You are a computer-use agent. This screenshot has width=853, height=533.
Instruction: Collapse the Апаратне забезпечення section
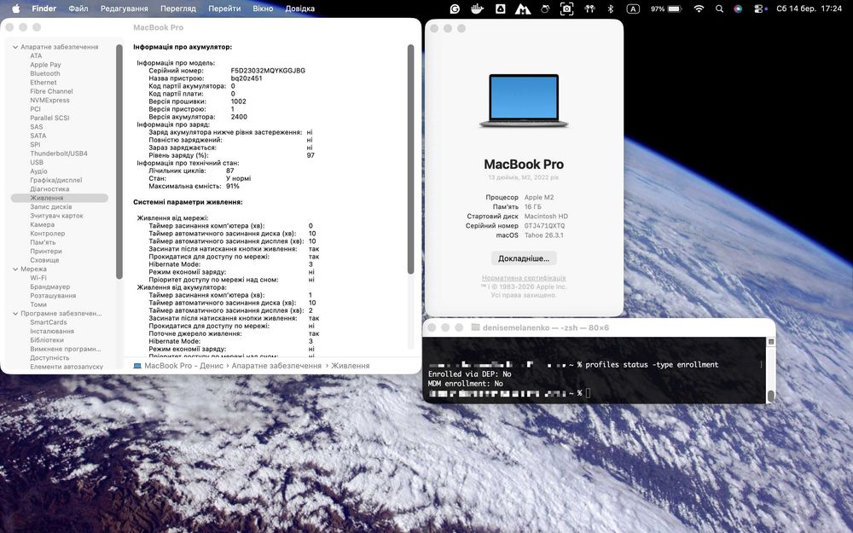(x=15, y=47)
